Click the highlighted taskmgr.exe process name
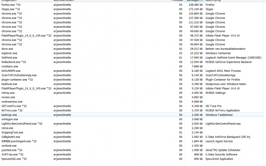The image size is (266, 166). [x=9, y=115]
